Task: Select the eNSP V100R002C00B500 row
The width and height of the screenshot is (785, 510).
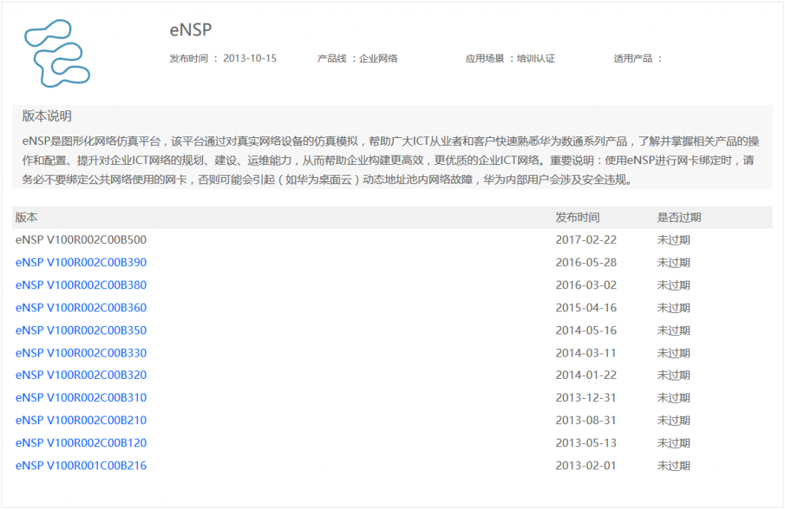Action: (80, 240)
